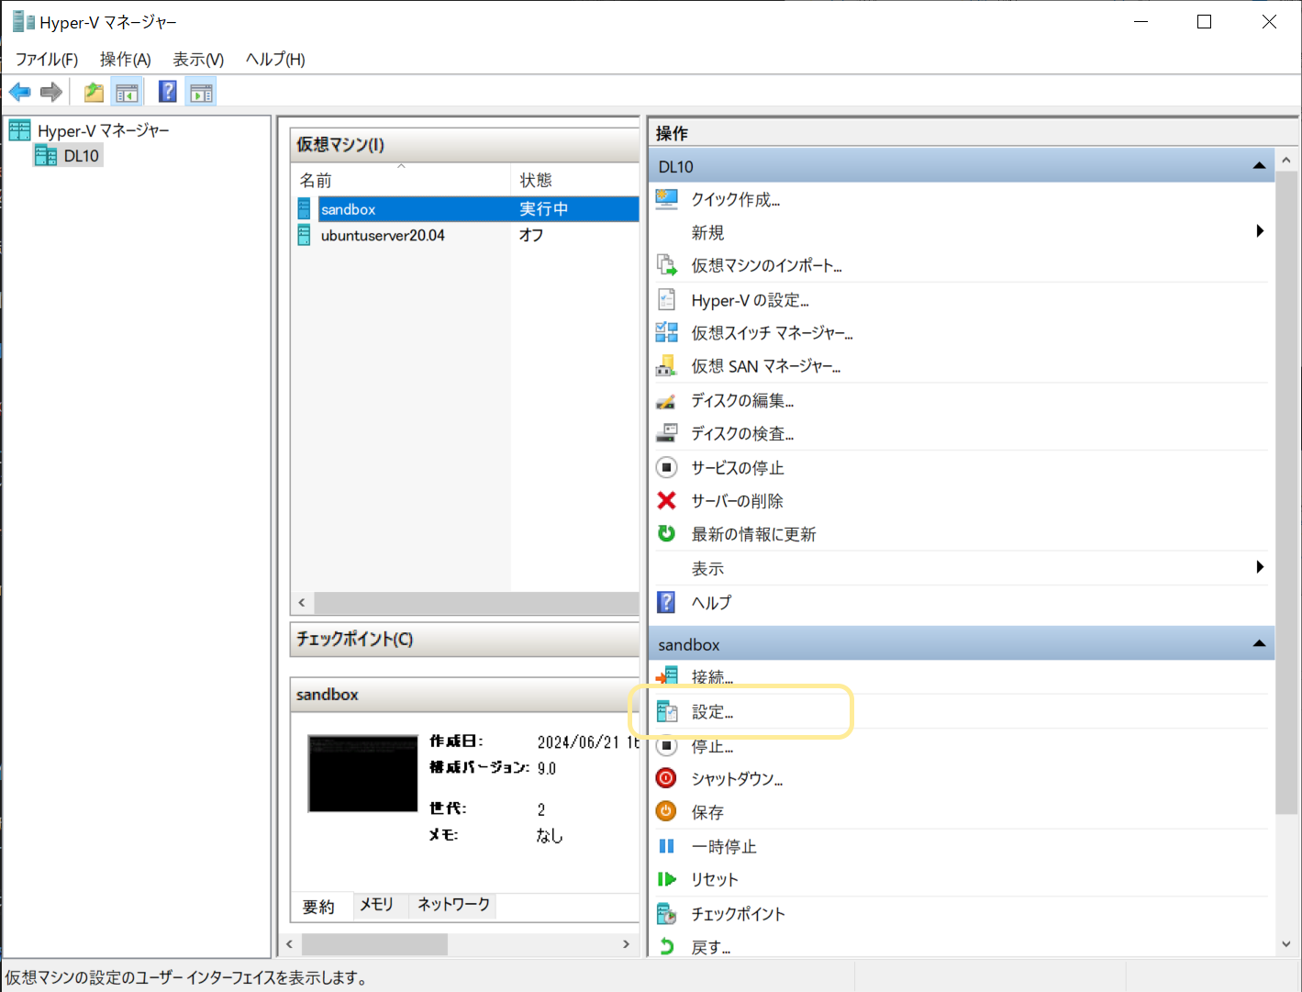Click the 一時停止 pause icon
This screenshot has width=1302, height=992.
tap(667, 846)
